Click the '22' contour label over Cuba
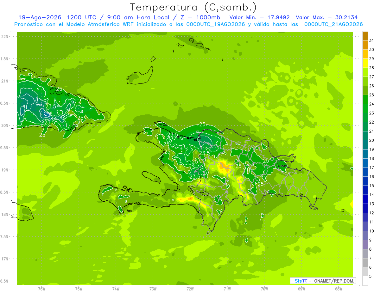This screenshot has width=380, height=293. (54, 117)
